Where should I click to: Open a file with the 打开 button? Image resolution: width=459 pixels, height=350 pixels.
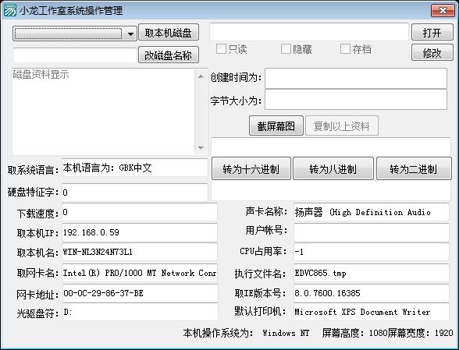[x=432, y=32]
